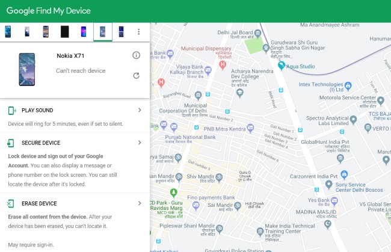Click the Gurudwara Shi Guru Singh Sabha pin

click(266, 48)
